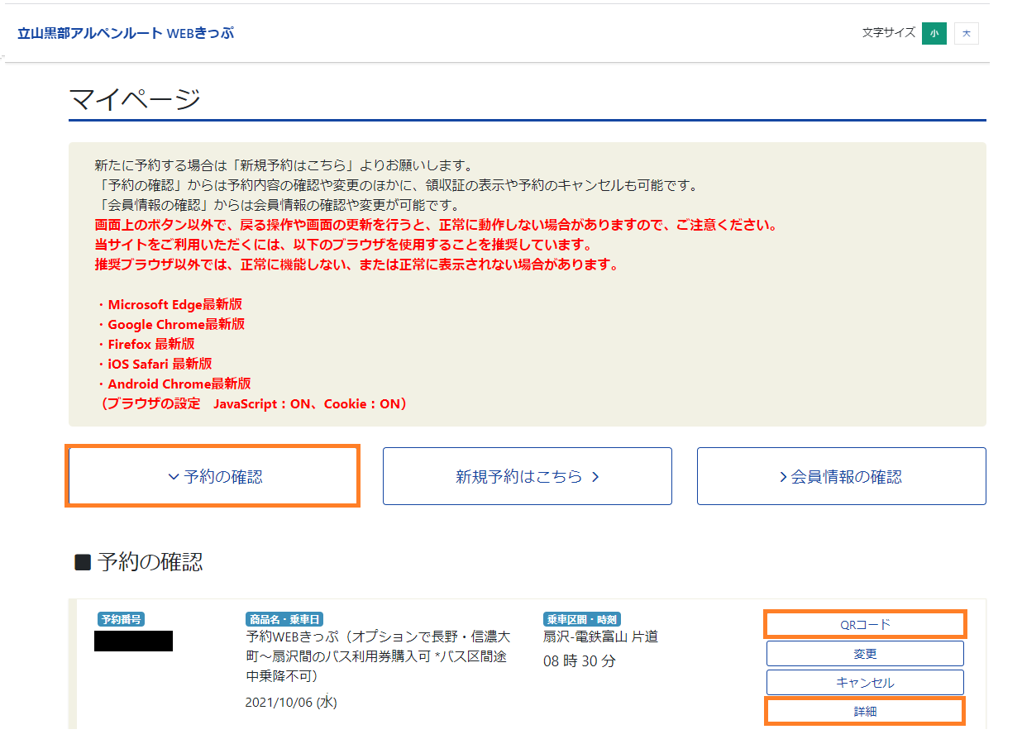The width and height of the screenshot is (1022, 739).
Task: Collapse the 予約の確認 section button
Action: (213, 477)
